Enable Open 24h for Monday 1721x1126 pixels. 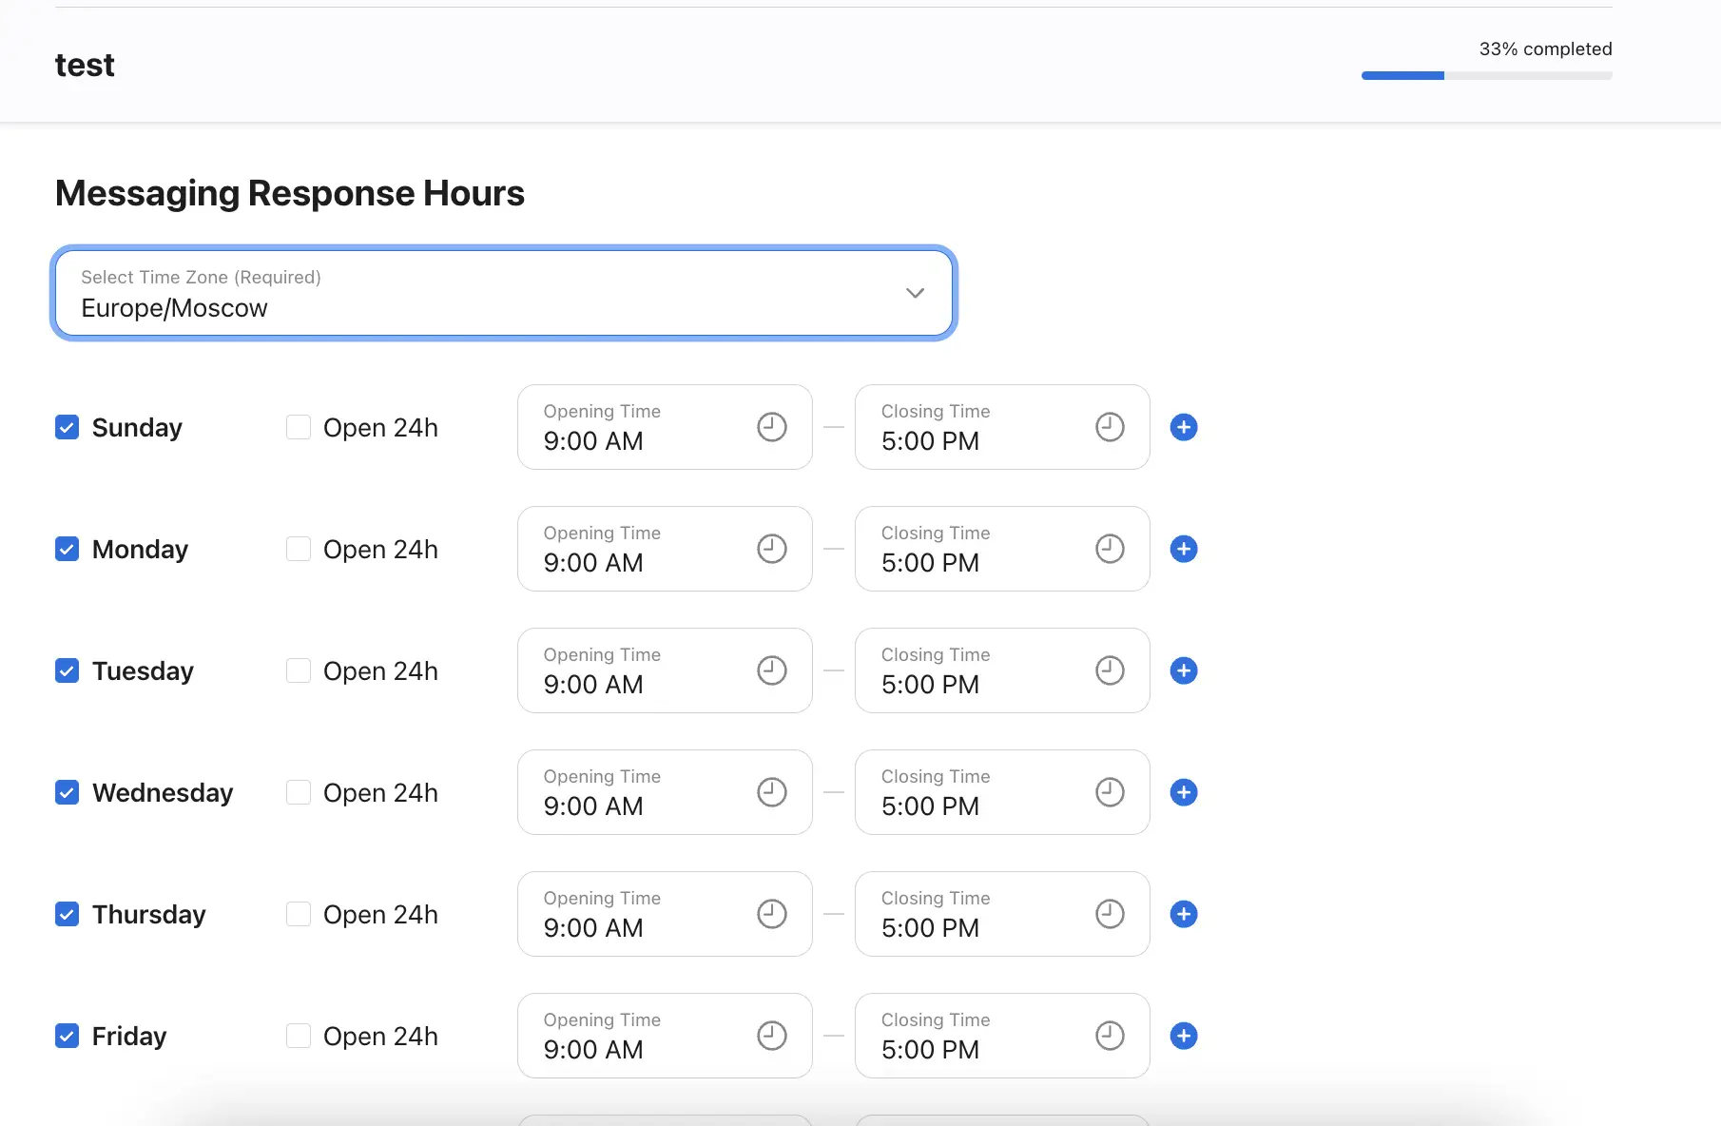(x=299, y=549)
